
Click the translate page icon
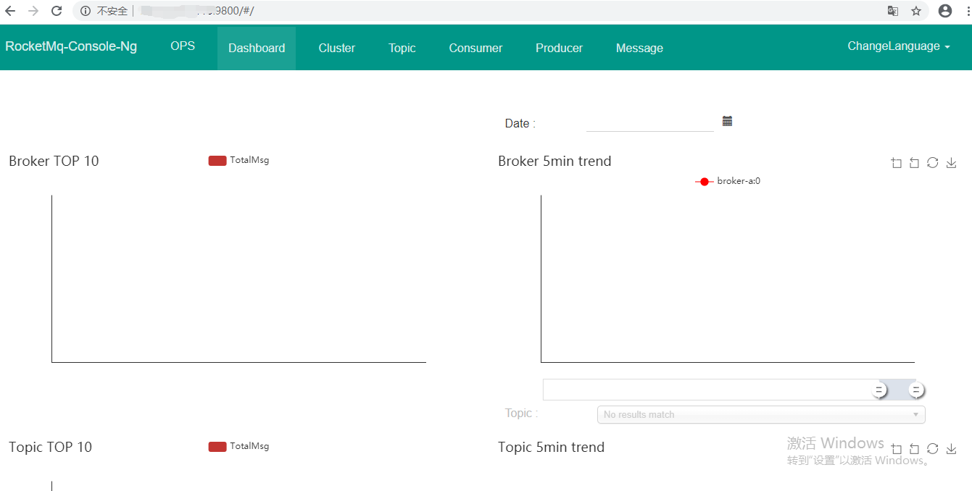893,11
